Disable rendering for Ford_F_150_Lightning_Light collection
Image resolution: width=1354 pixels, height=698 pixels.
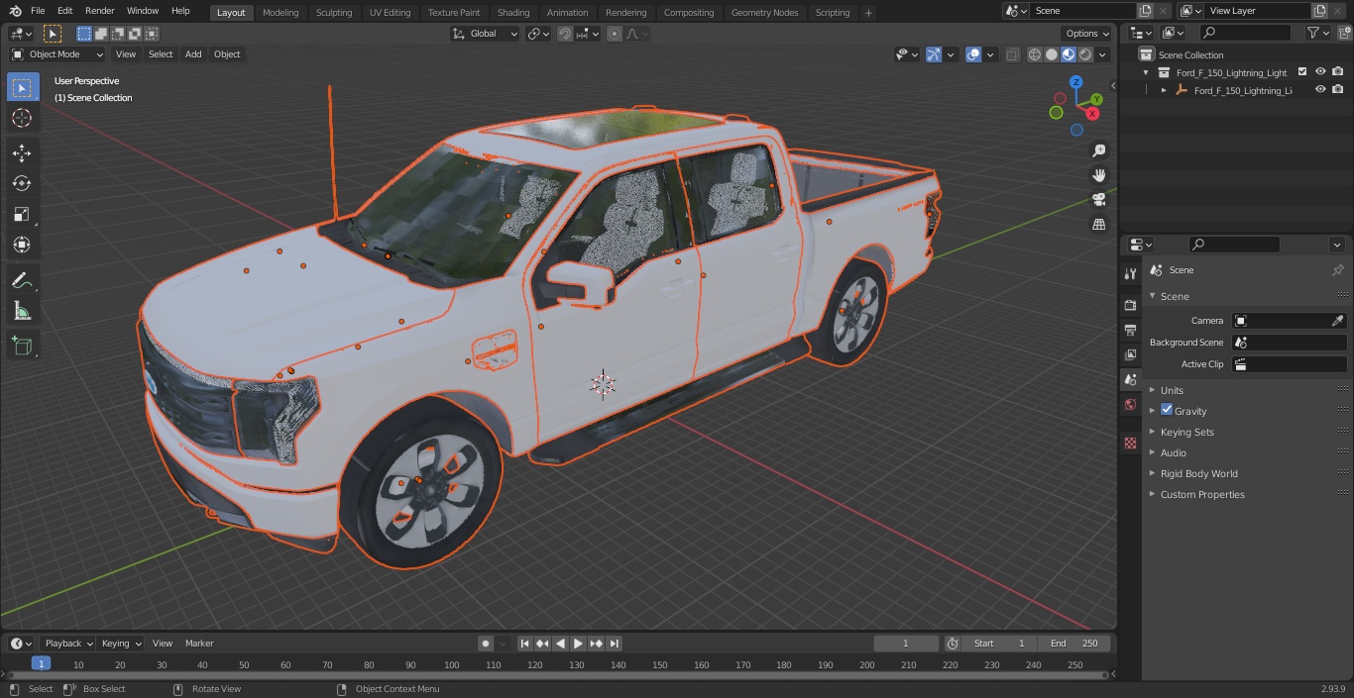(1338, 72)
